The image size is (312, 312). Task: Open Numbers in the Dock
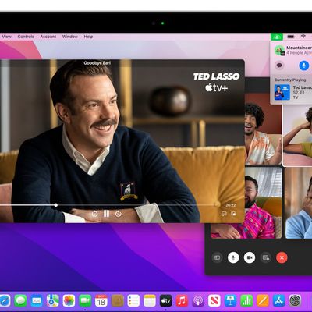(x=246, y=301)
